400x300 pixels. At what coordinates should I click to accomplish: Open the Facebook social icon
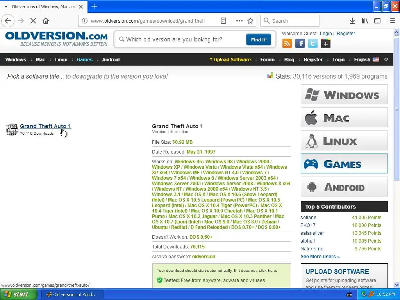click(300, 43)
